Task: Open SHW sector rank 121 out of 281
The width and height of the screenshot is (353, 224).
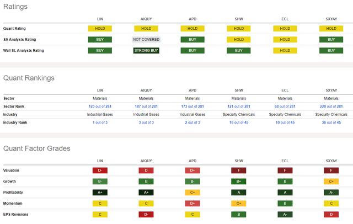Action: 239,106
